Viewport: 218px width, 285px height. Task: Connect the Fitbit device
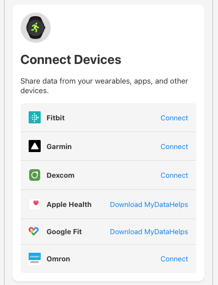(x=174, y=118)
